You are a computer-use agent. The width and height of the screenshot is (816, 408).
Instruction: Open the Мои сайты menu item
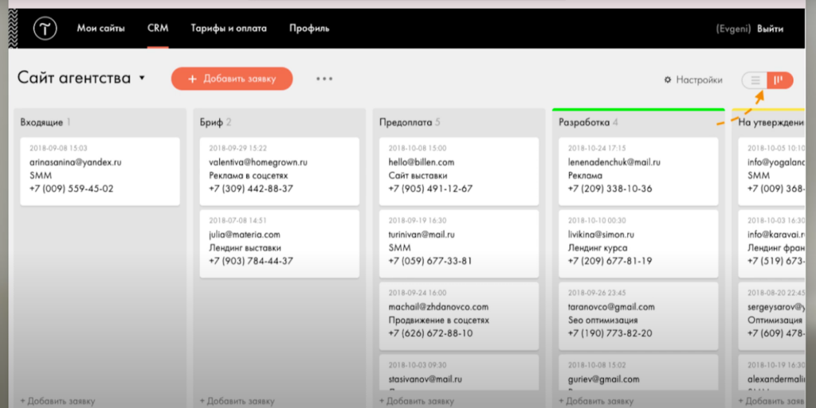coord(100,28)
